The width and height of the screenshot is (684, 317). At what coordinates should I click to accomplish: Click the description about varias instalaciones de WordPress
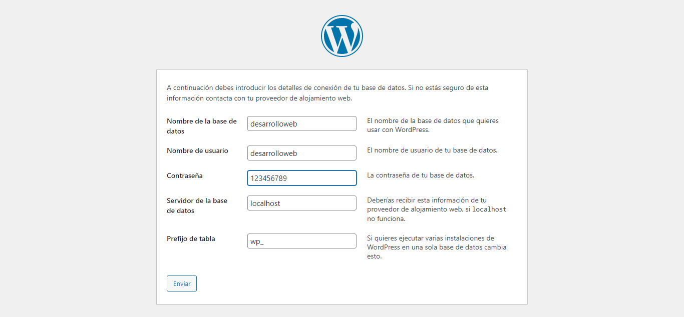click(x=437, y=247)
